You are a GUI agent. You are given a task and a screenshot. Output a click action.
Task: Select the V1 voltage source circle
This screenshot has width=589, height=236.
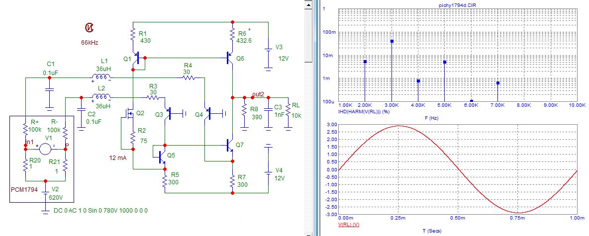(x=45, y=149)
